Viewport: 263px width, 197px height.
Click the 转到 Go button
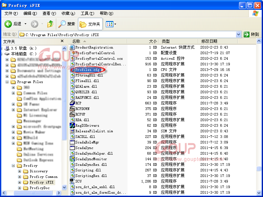(251, 34)
